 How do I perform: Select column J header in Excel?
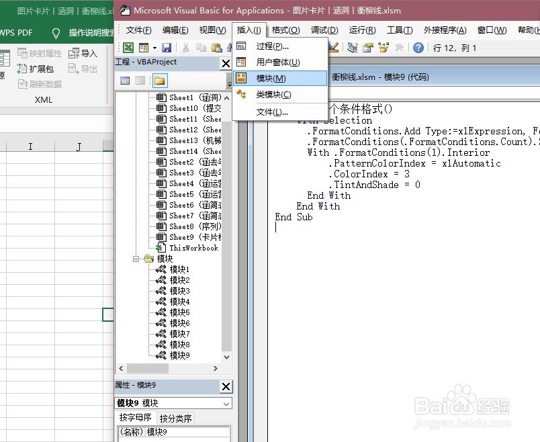coord(79,146)
